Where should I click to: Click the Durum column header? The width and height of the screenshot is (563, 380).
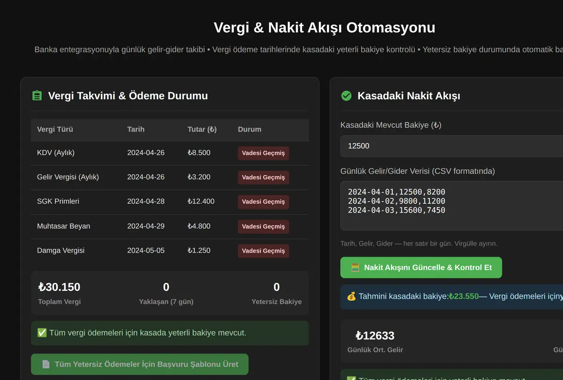(x=250, y=129)
